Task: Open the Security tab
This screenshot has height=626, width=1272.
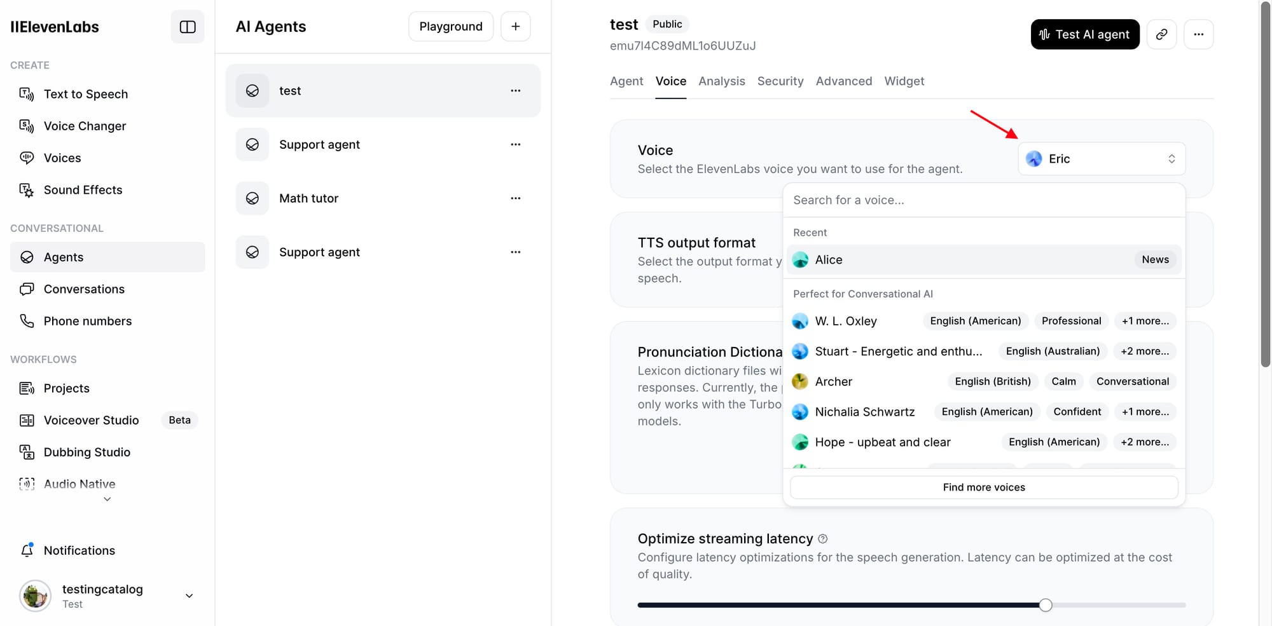Action: [x=780, y=81]
